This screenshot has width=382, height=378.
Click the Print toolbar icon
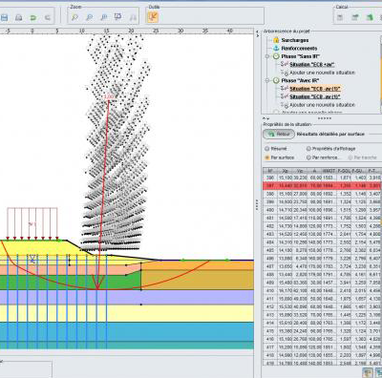pos(19,18)
